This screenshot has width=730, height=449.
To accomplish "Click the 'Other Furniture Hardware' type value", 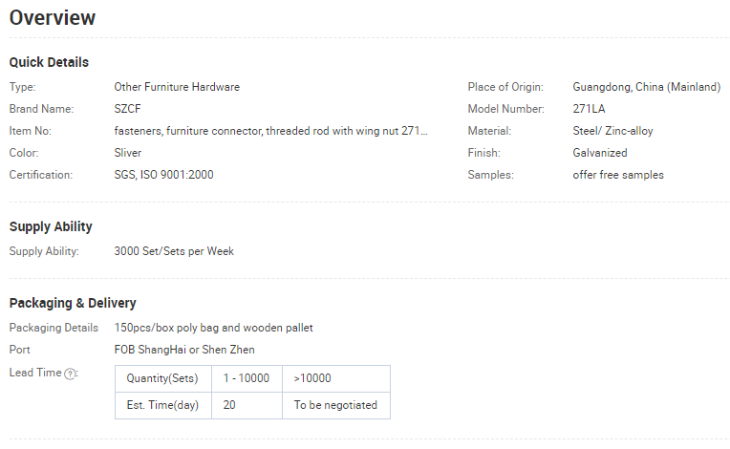I will [177, 87].
